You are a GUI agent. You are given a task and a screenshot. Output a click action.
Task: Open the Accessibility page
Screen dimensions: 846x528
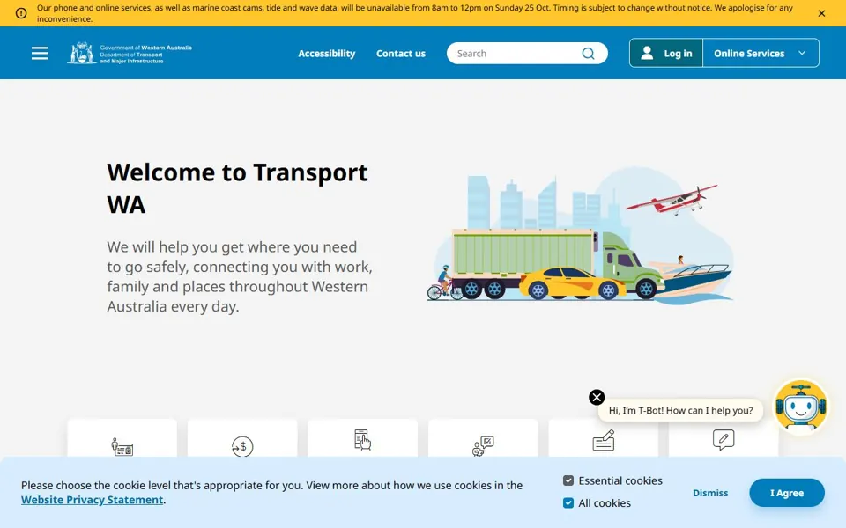pos(326,54)
